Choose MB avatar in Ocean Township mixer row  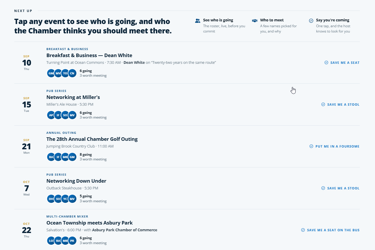tap(65, 241)
